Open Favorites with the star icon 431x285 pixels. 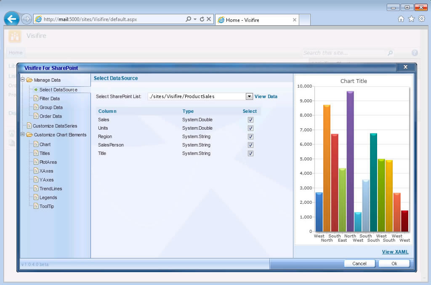[411, 19]
